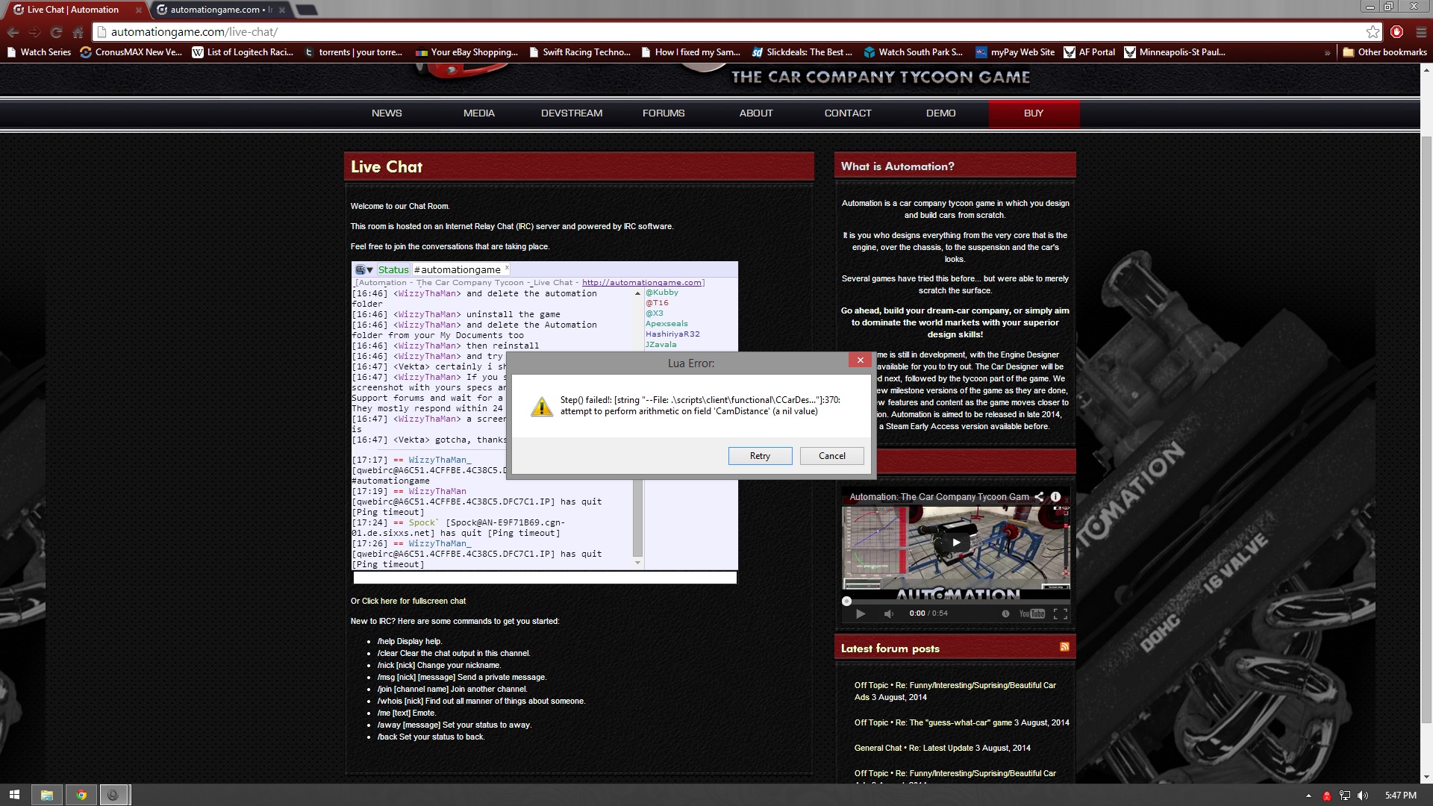Mute the YouTube video volume
Image resolution: width=1433 pixels, height=806 pixels.
click(x=888, y=613)
